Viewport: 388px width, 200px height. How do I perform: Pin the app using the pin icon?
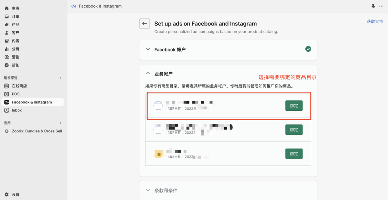click(x=373, y=6)
